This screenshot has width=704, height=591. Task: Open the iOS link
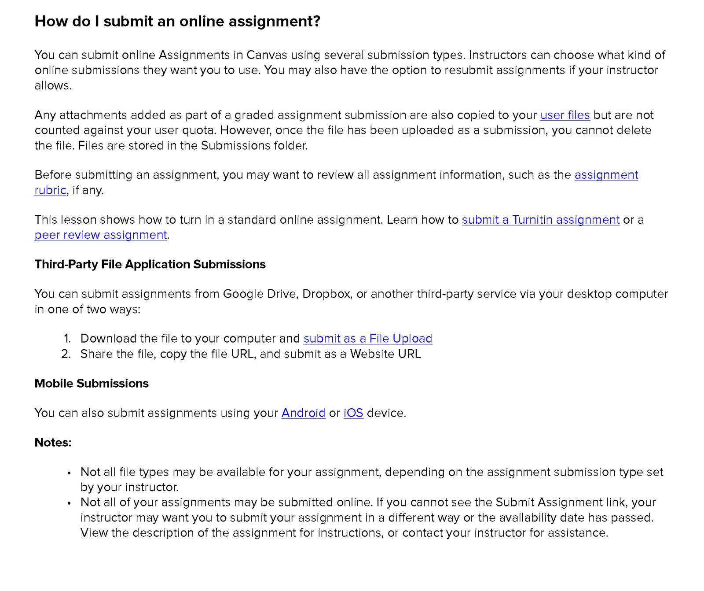click(353, 413)
